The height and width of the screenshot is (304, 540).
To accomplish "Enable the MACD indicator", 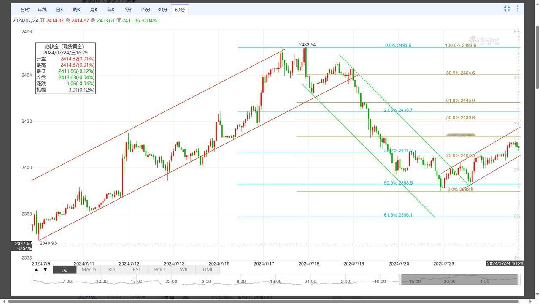I will click(89, 269).
